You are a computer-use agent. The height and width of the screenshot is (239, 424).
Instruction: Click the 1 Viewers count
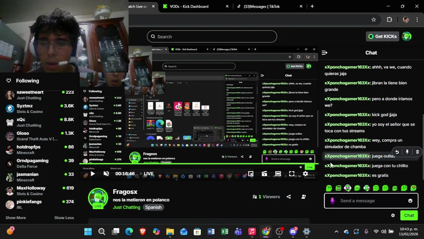click(266, 197)
